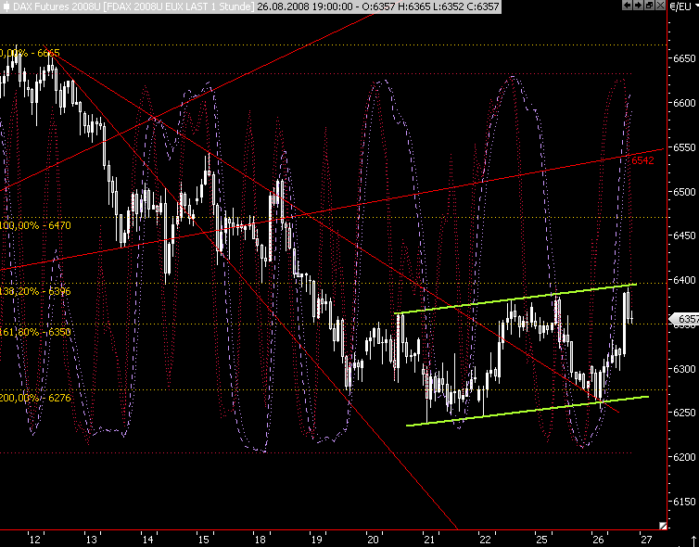The image size is (699, 547).
Task: Click the '138,20% - 6396' Fibonacci label
Action: pos(35,291)
